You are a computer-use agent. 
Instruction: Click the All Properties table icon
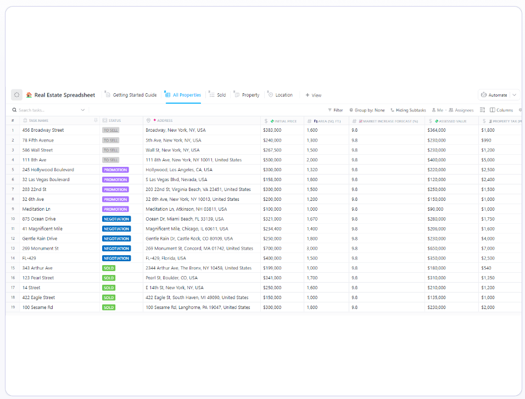(x=167, y=95)
